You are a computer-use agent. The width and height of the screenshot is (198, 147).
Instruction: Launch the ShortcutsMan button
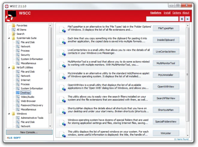click(x=166, y=110)
